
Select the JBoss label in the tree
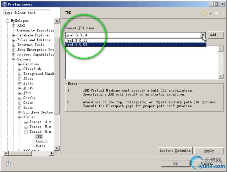[x=28, y=78]
